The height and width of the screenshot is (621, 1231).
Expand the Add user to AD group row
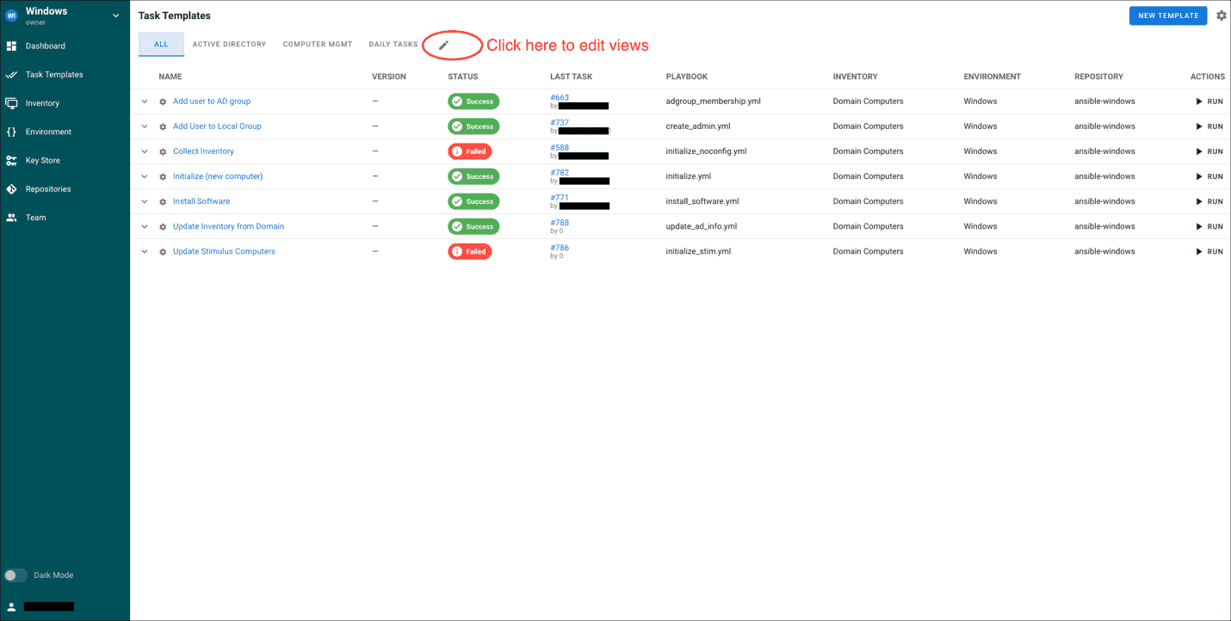click(144, 101)
